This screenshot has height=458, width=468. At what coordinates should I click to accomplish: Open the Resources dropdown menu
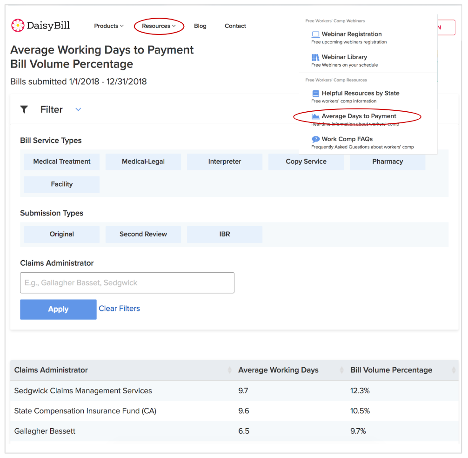[x=159, y=26]
